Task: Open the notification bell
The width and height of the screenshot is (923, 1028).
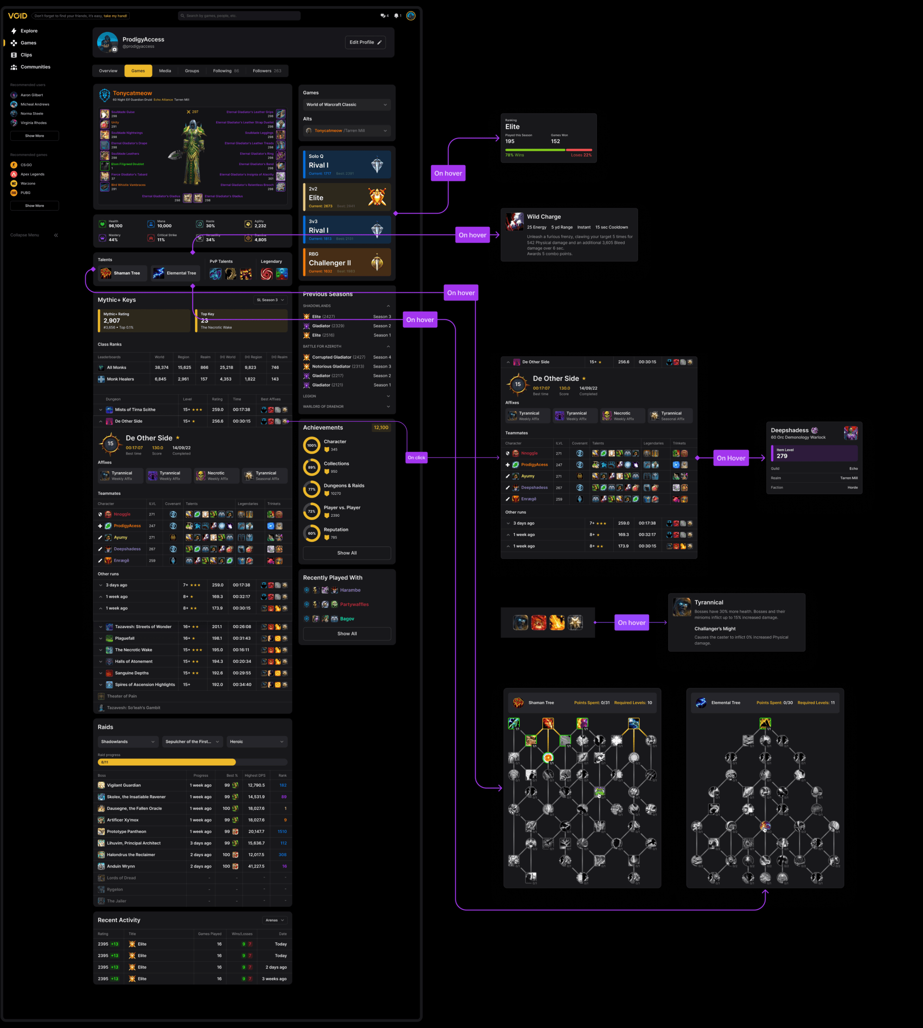Action: (x=396, y=16)
